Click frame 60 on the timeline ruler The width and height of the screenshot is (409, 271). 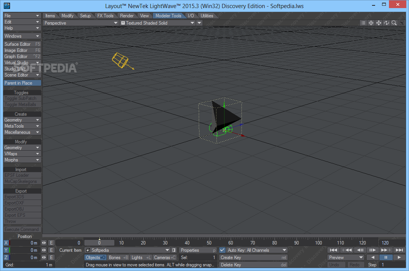click(231, 243)
